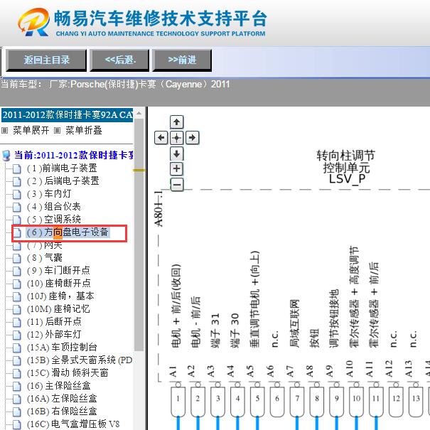Image resolution: width=430 pixels, height=430 pixels.
Task: Click connector pin 7 in the diagram
Action: tap(297, 400)
